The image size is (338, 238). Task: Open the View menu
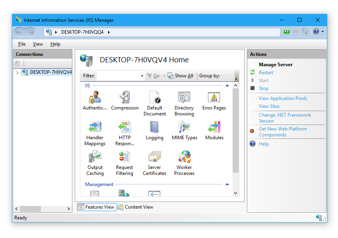[x=38, y=44]
